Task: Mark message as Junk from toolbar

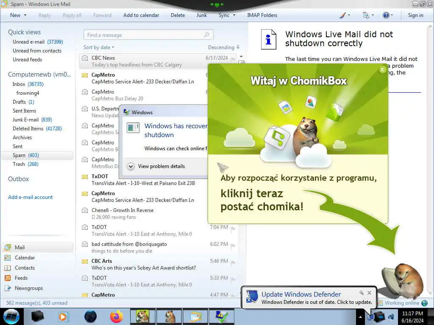Action: [x=201, y=15]
